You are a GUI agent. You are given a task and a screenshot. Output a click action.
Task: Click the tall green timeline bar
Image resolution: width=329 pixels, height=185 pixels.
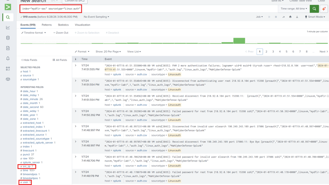coord(239,41)
